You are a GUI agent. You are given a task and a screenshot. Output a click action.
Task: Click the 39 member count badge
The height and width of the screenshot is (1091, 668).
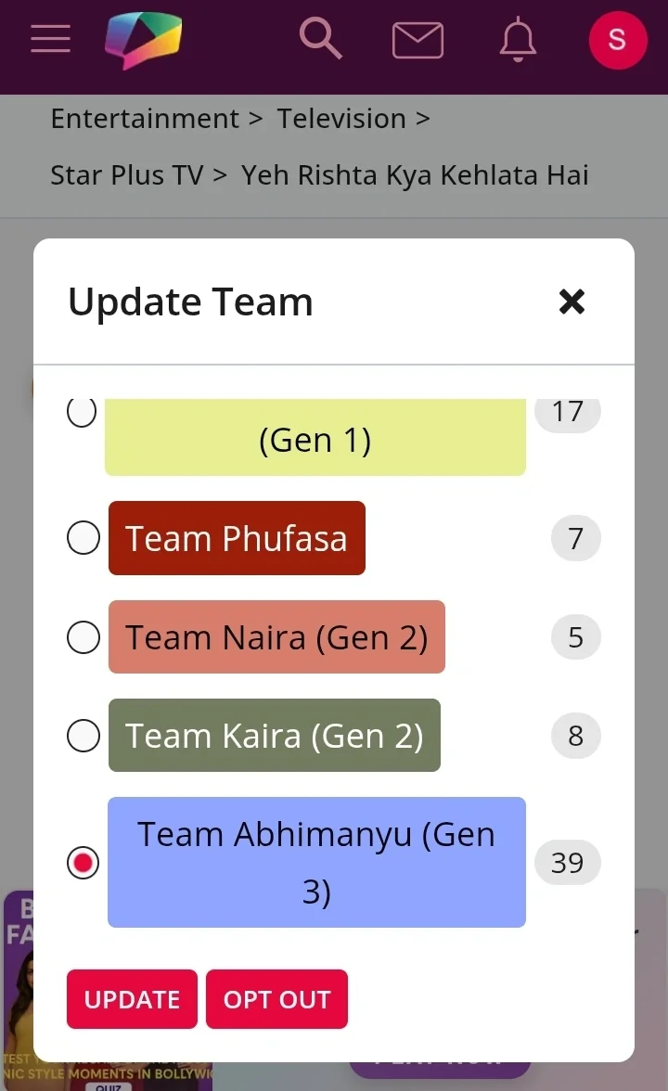(567, 863)
